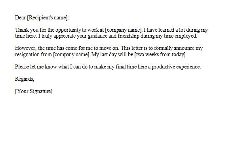Click the word "resignation" in the letter
The height and width of the screenshot is (152, 236).
[x=27, y=54]
